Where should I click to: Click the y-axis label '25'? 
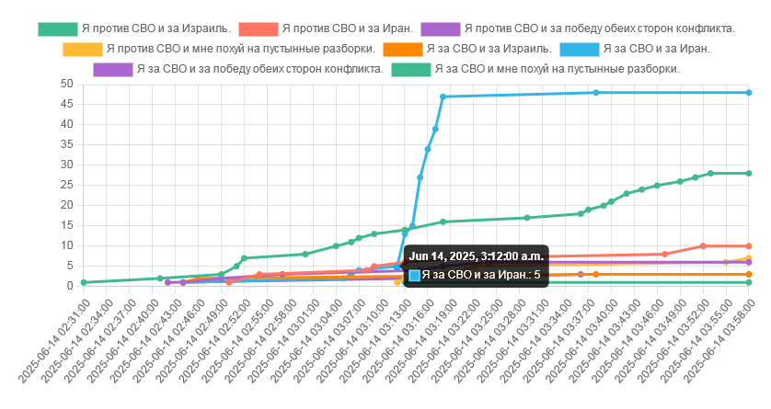(67, 185)
